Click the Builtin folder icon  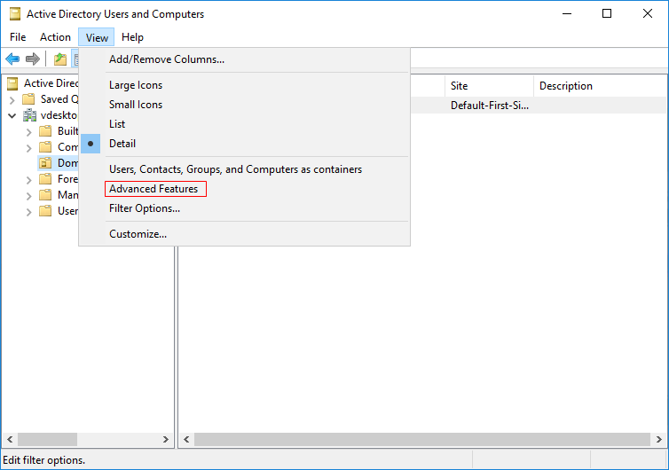pyautogui.click(x=45, y=131)
